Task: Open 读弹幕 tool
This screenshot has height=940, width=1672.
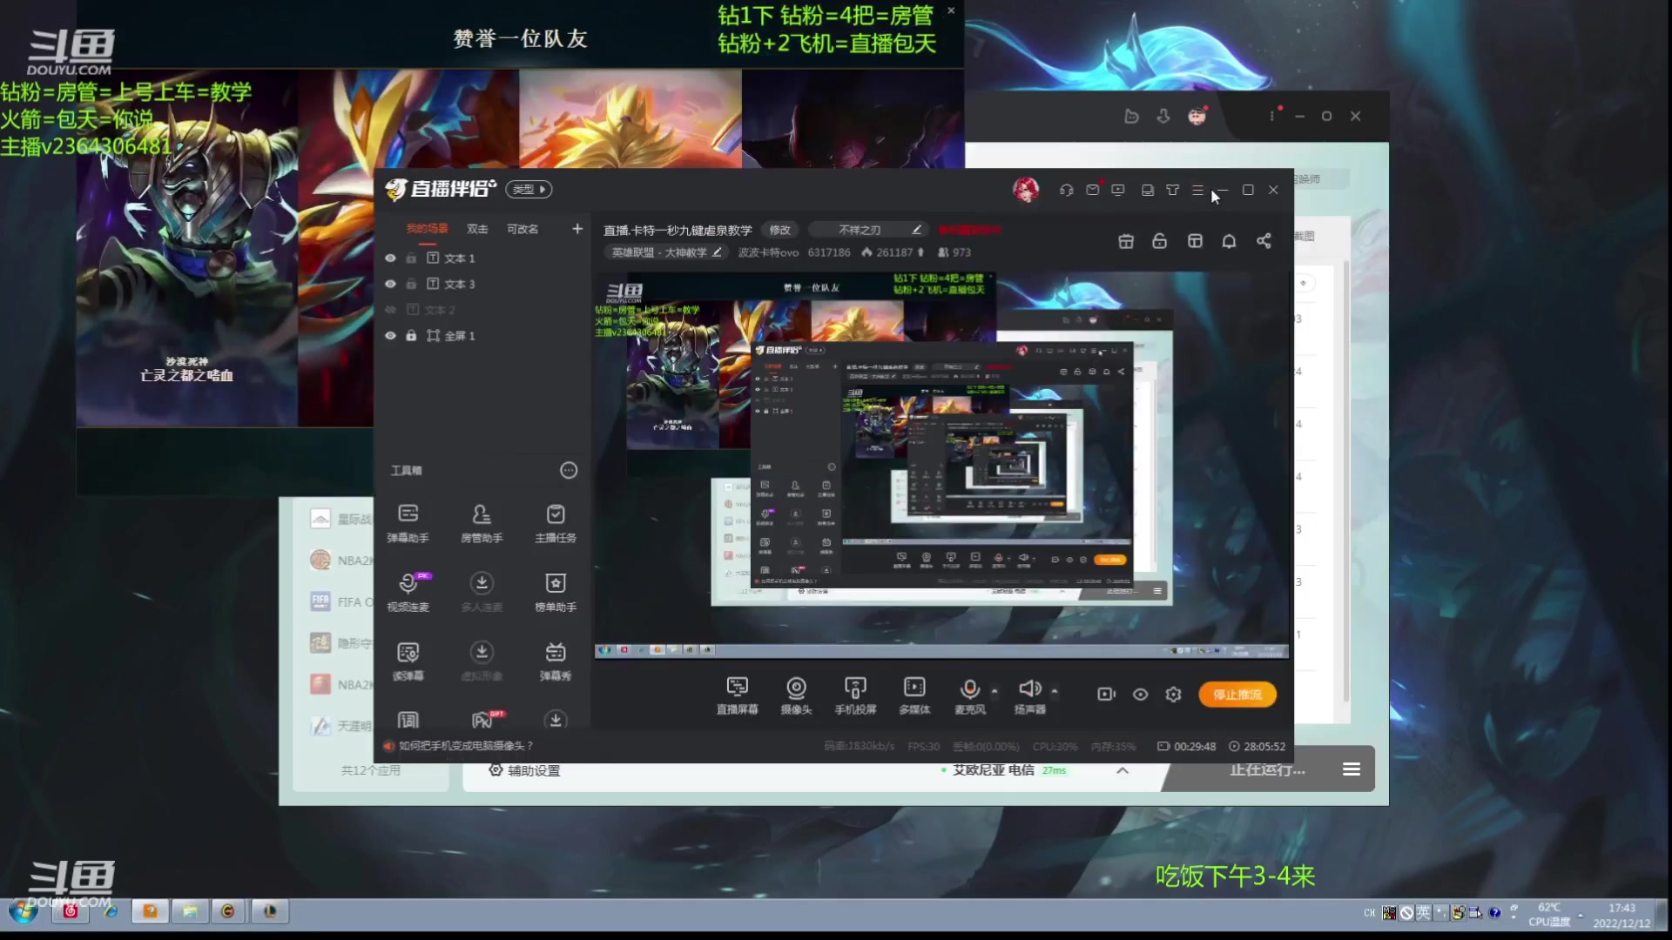Action: pos(408,661)
